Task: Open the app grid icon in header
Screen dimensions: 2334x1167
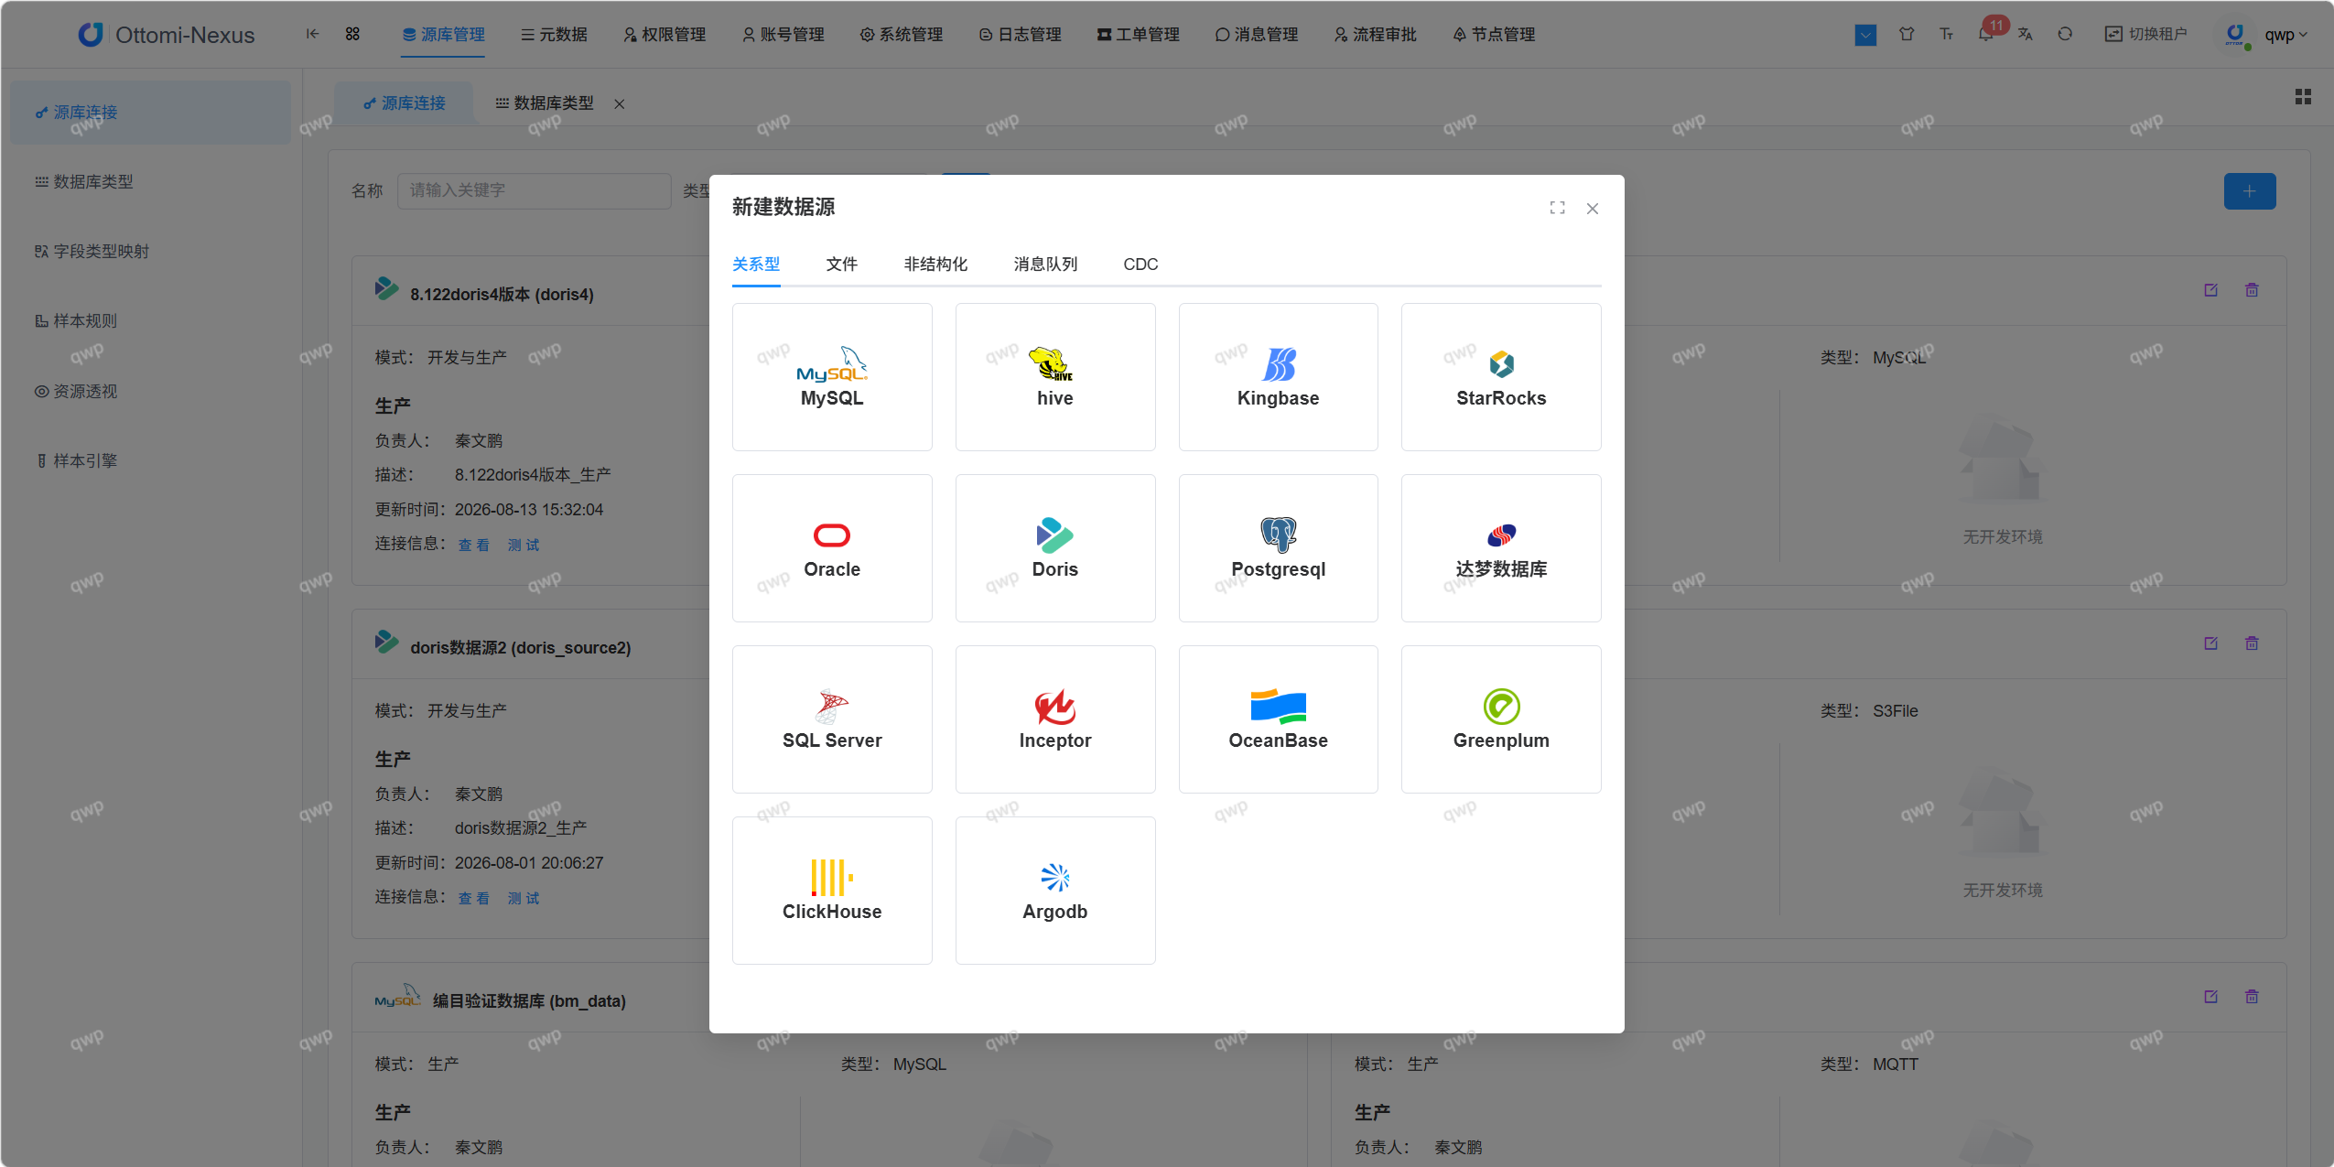Action: pyautogui.click(x=352, y=34)
